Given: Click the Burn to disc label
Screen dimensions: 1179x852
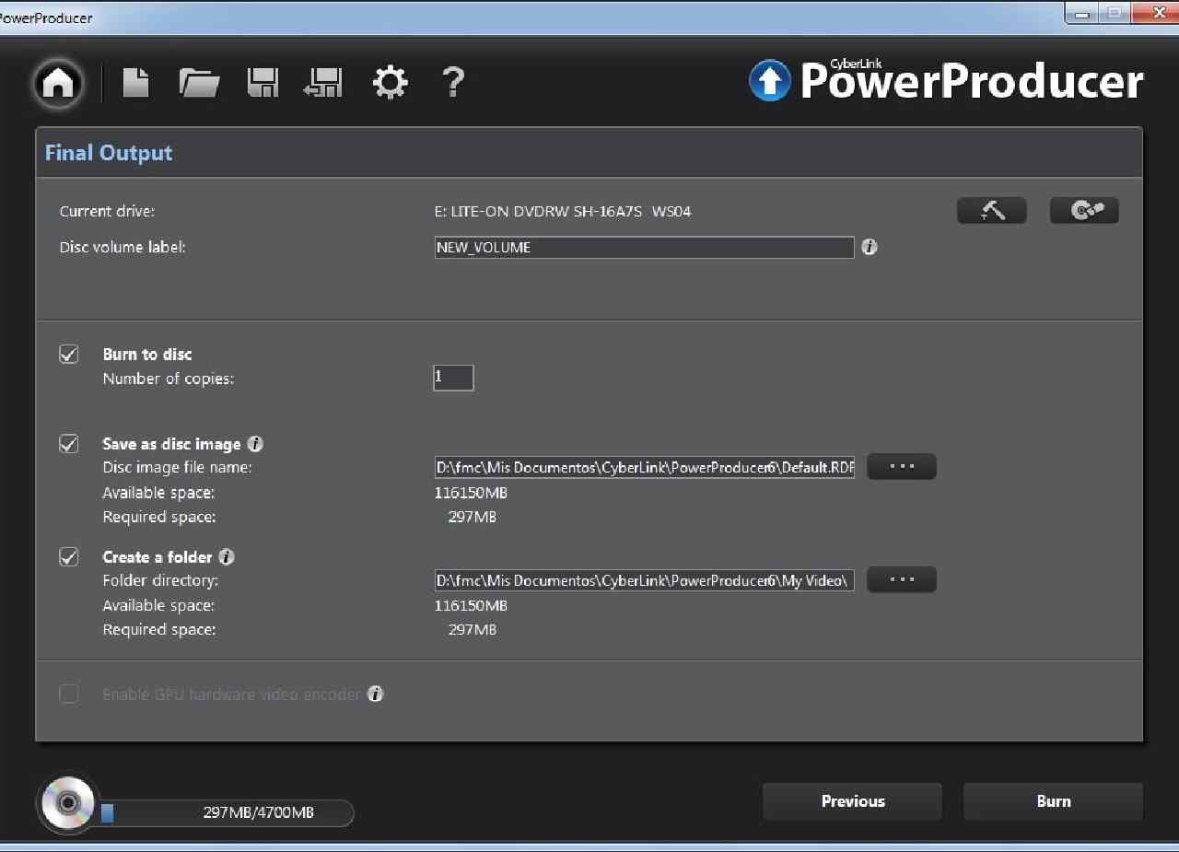Looking at the screenshot, I should 147,354.
